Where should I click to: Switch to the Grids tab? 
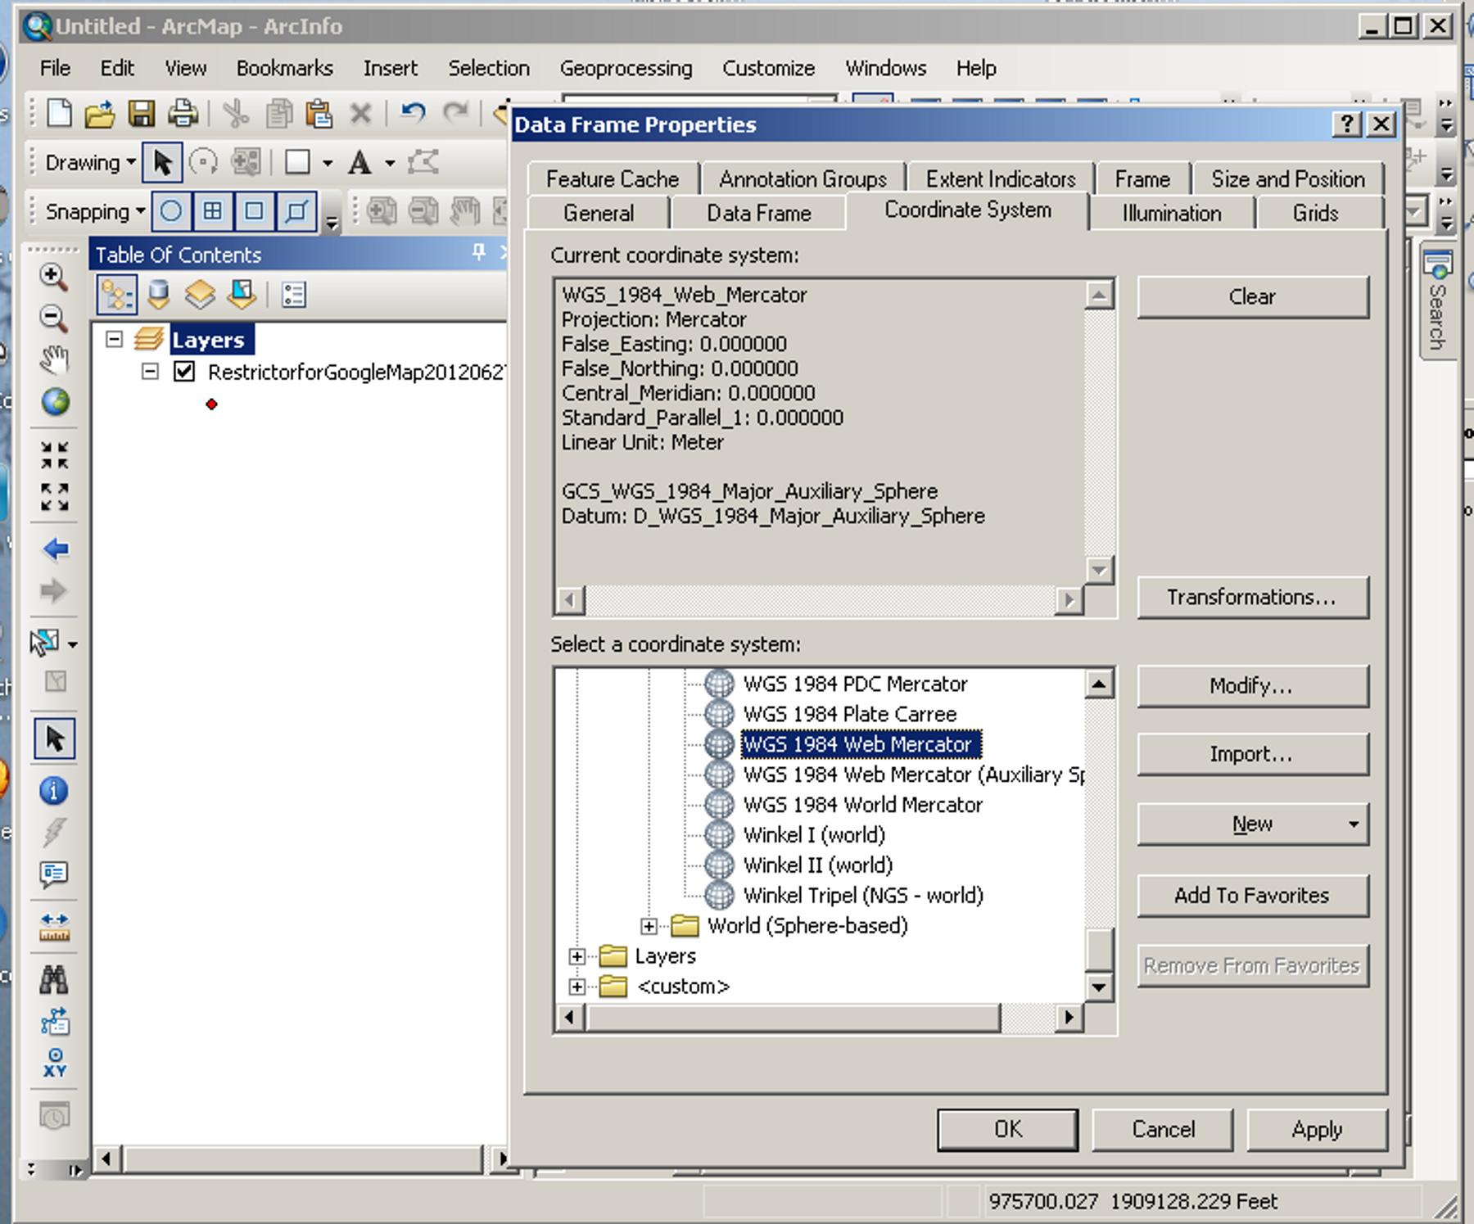[x=1316, y=213]
